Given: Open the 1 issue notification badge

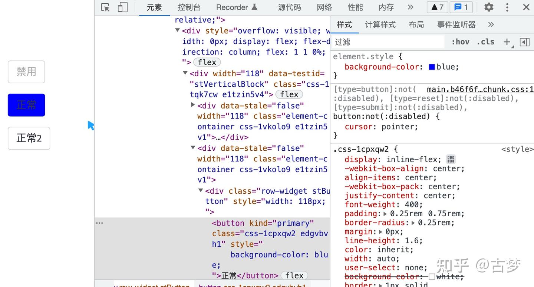Looking at the screenshot, I should [461, 7].
